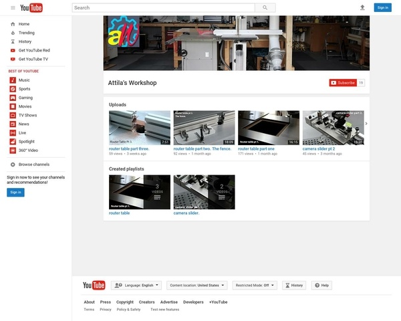Play the 18:09 router table fence thumbnail
Screen dimensions: 401x321
pos(204,128)
